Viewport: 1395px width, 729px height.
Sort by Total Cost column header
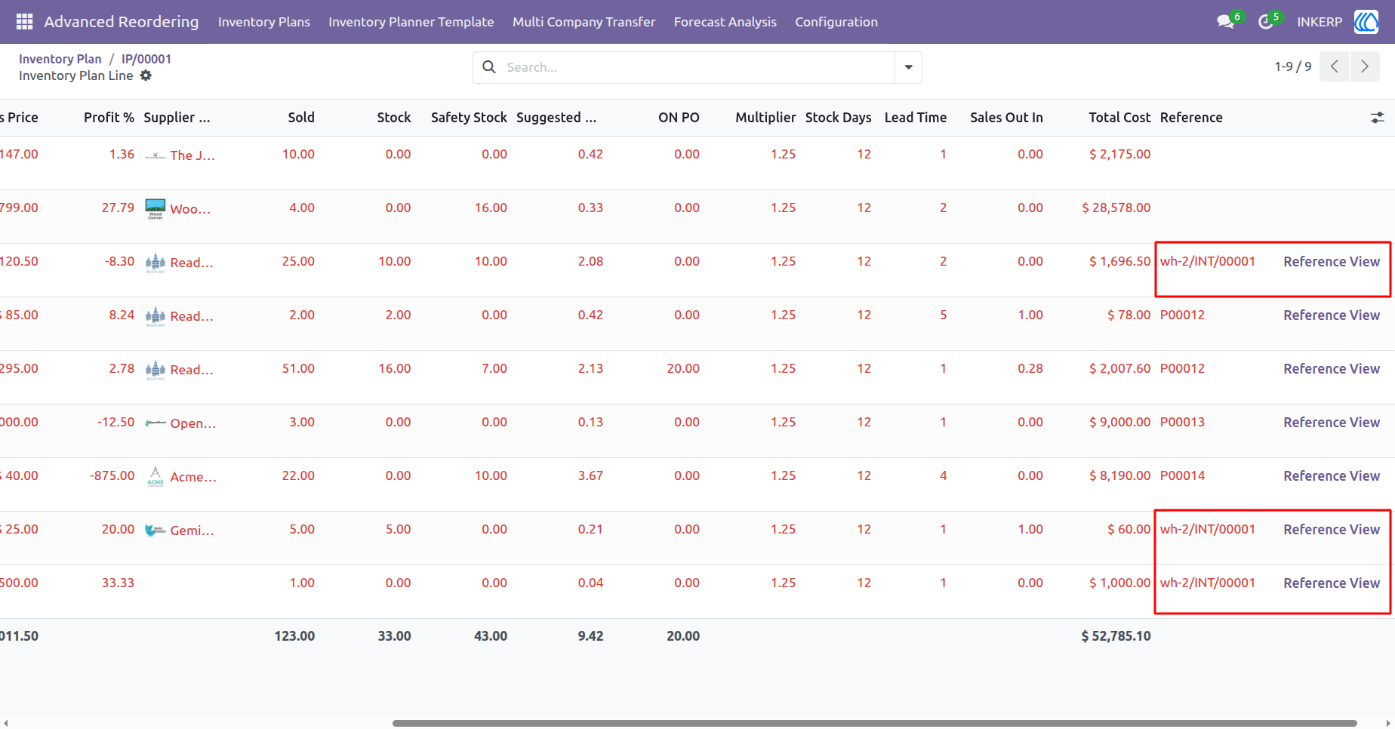(x=1119, y=118)
